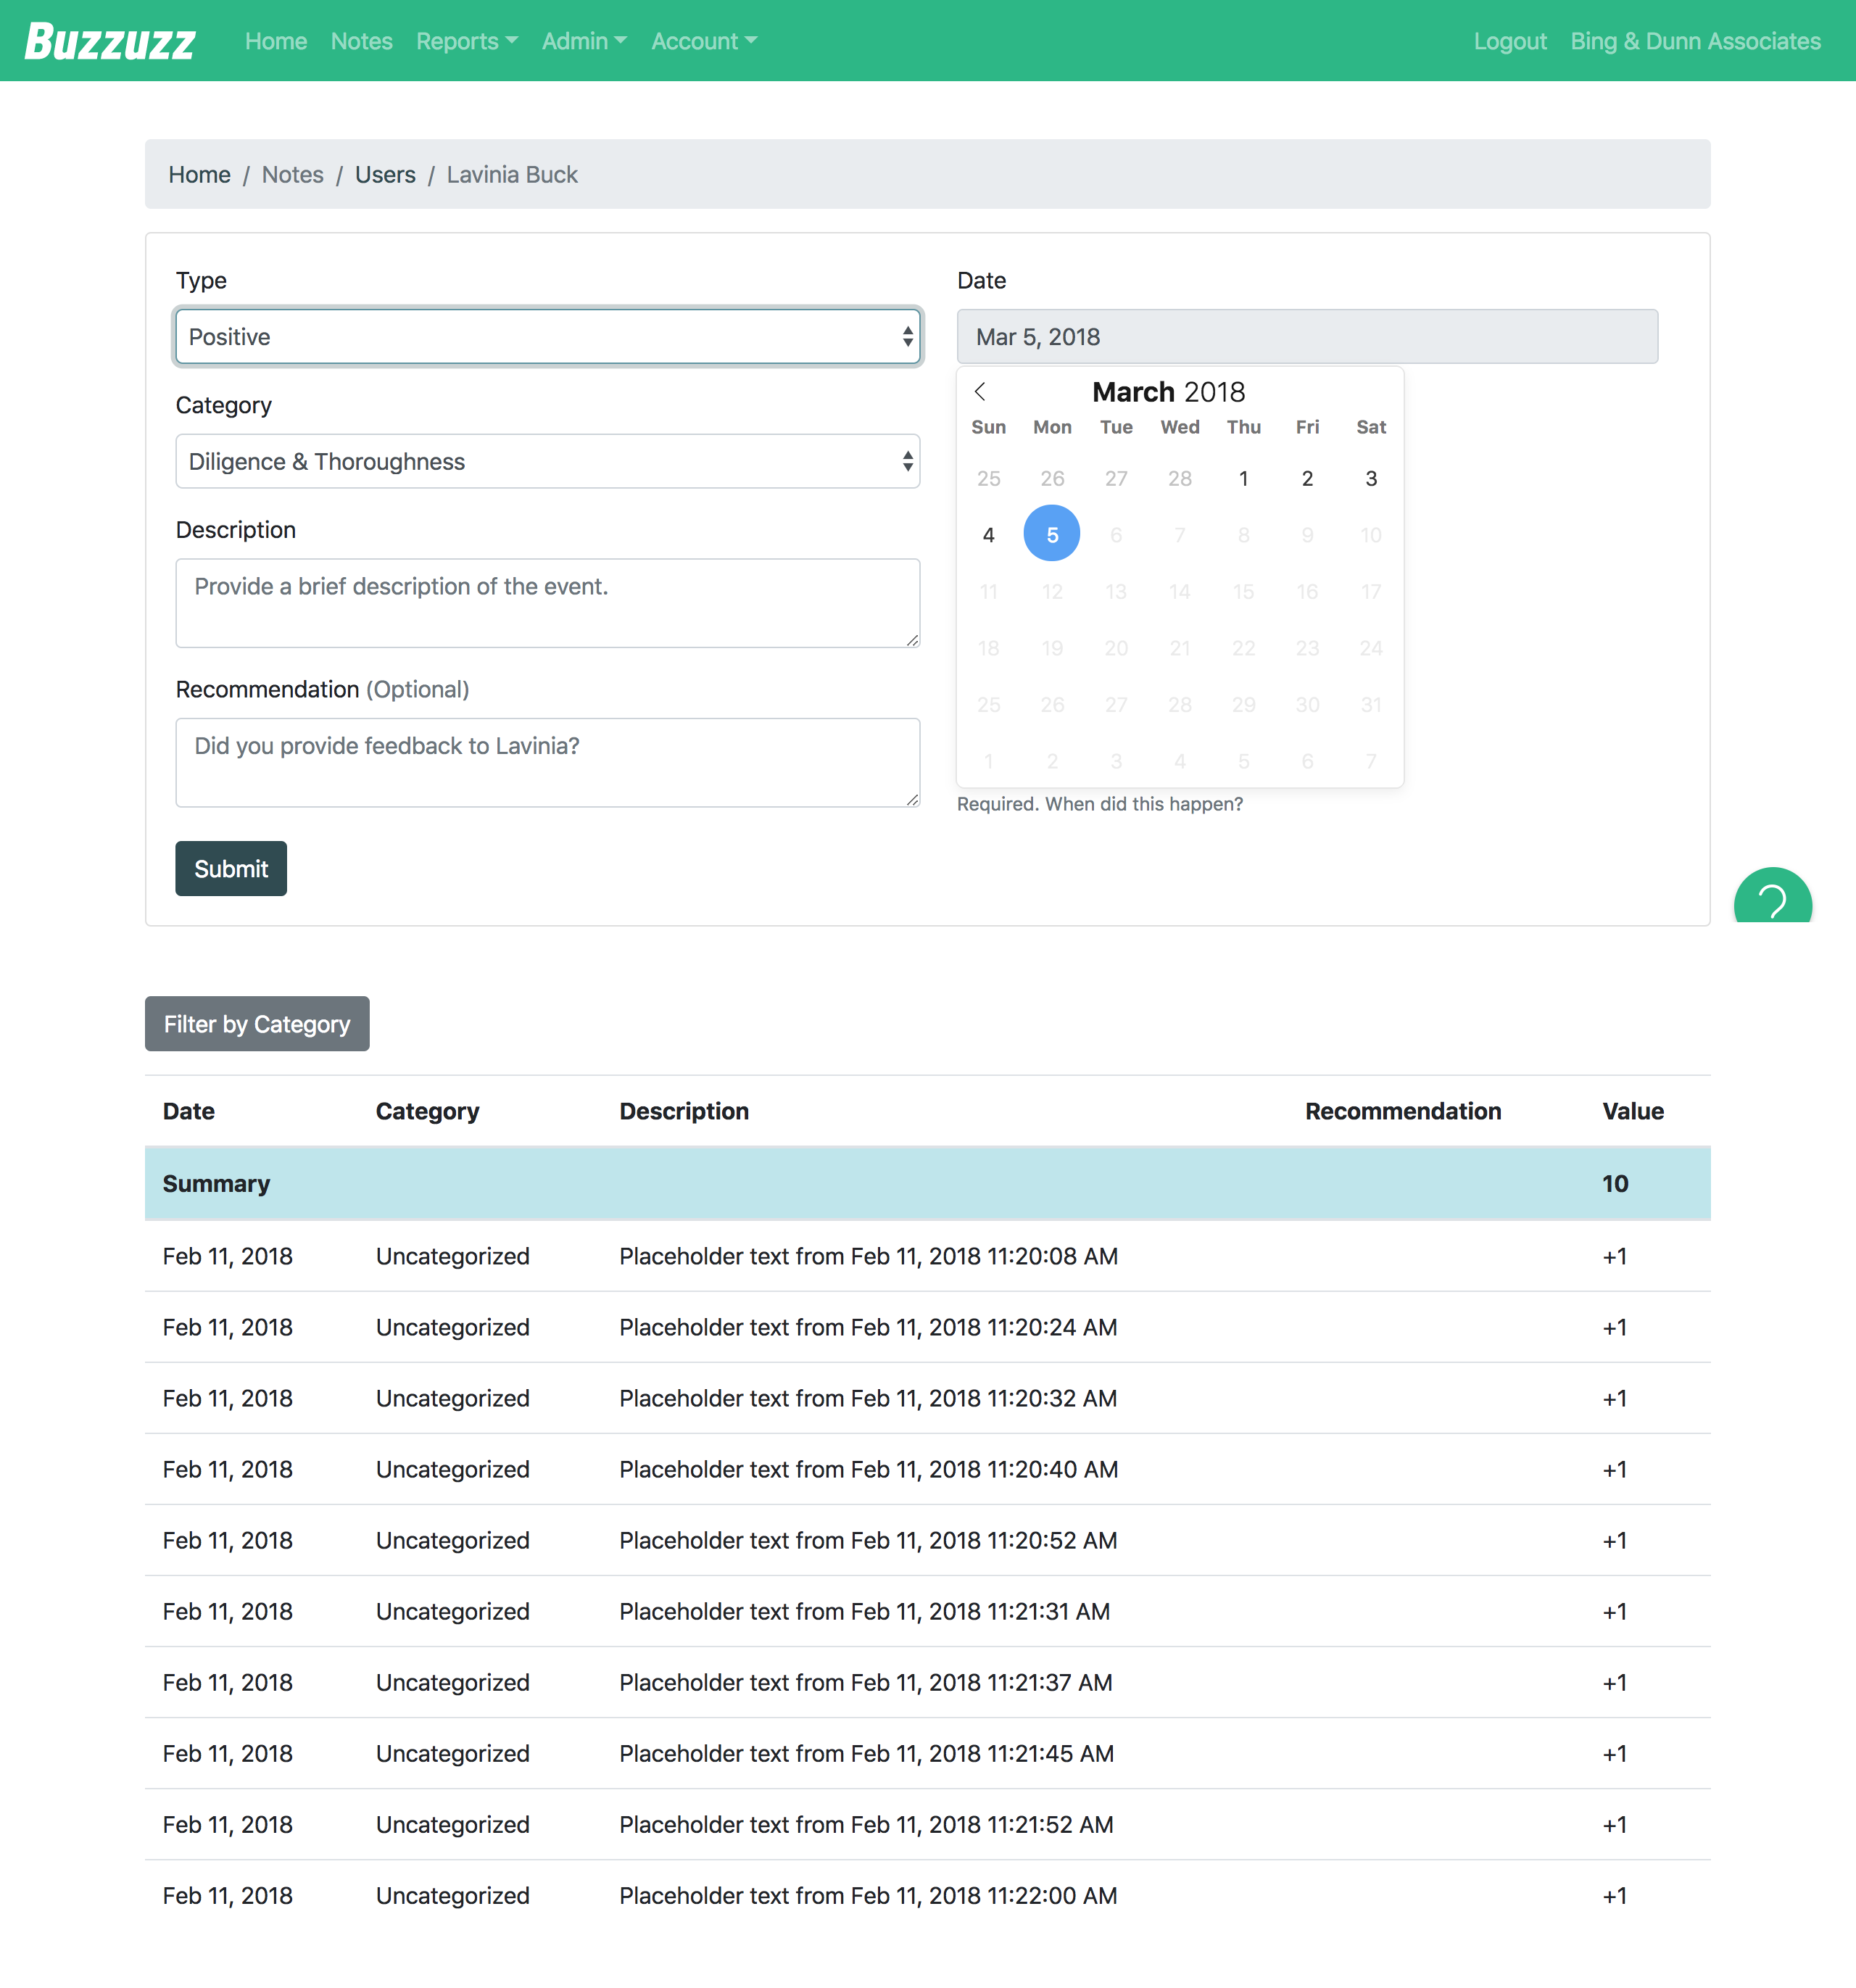Select the highlighted day 5 in calendar
The width and height of the screenshot is (1856, 1988).
pyautogui.click(x=1051, y=534)
